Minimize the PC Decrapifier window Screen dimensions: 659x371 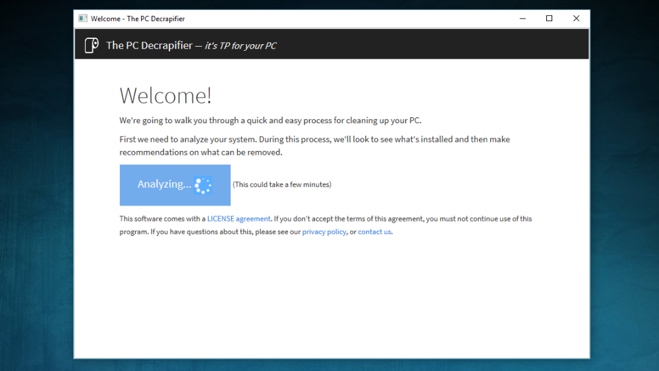523,18
